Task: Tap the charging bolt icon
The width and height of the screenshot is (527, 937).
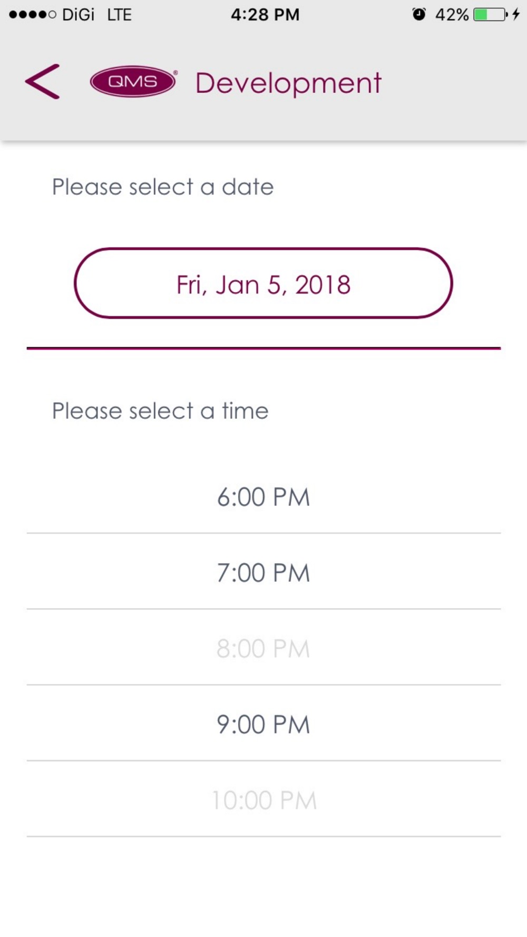Action: tap(516, 14)
